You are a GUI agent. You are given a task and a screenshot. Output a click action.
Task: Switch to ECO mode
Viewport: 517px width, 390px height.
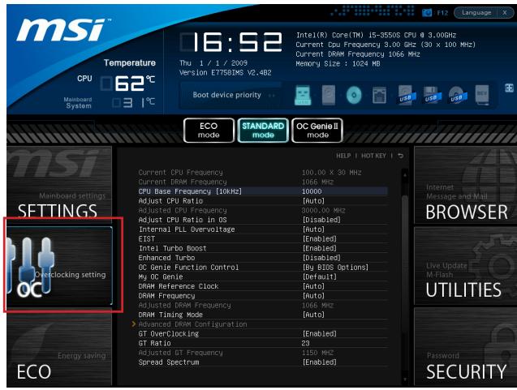tap(209, 131)
